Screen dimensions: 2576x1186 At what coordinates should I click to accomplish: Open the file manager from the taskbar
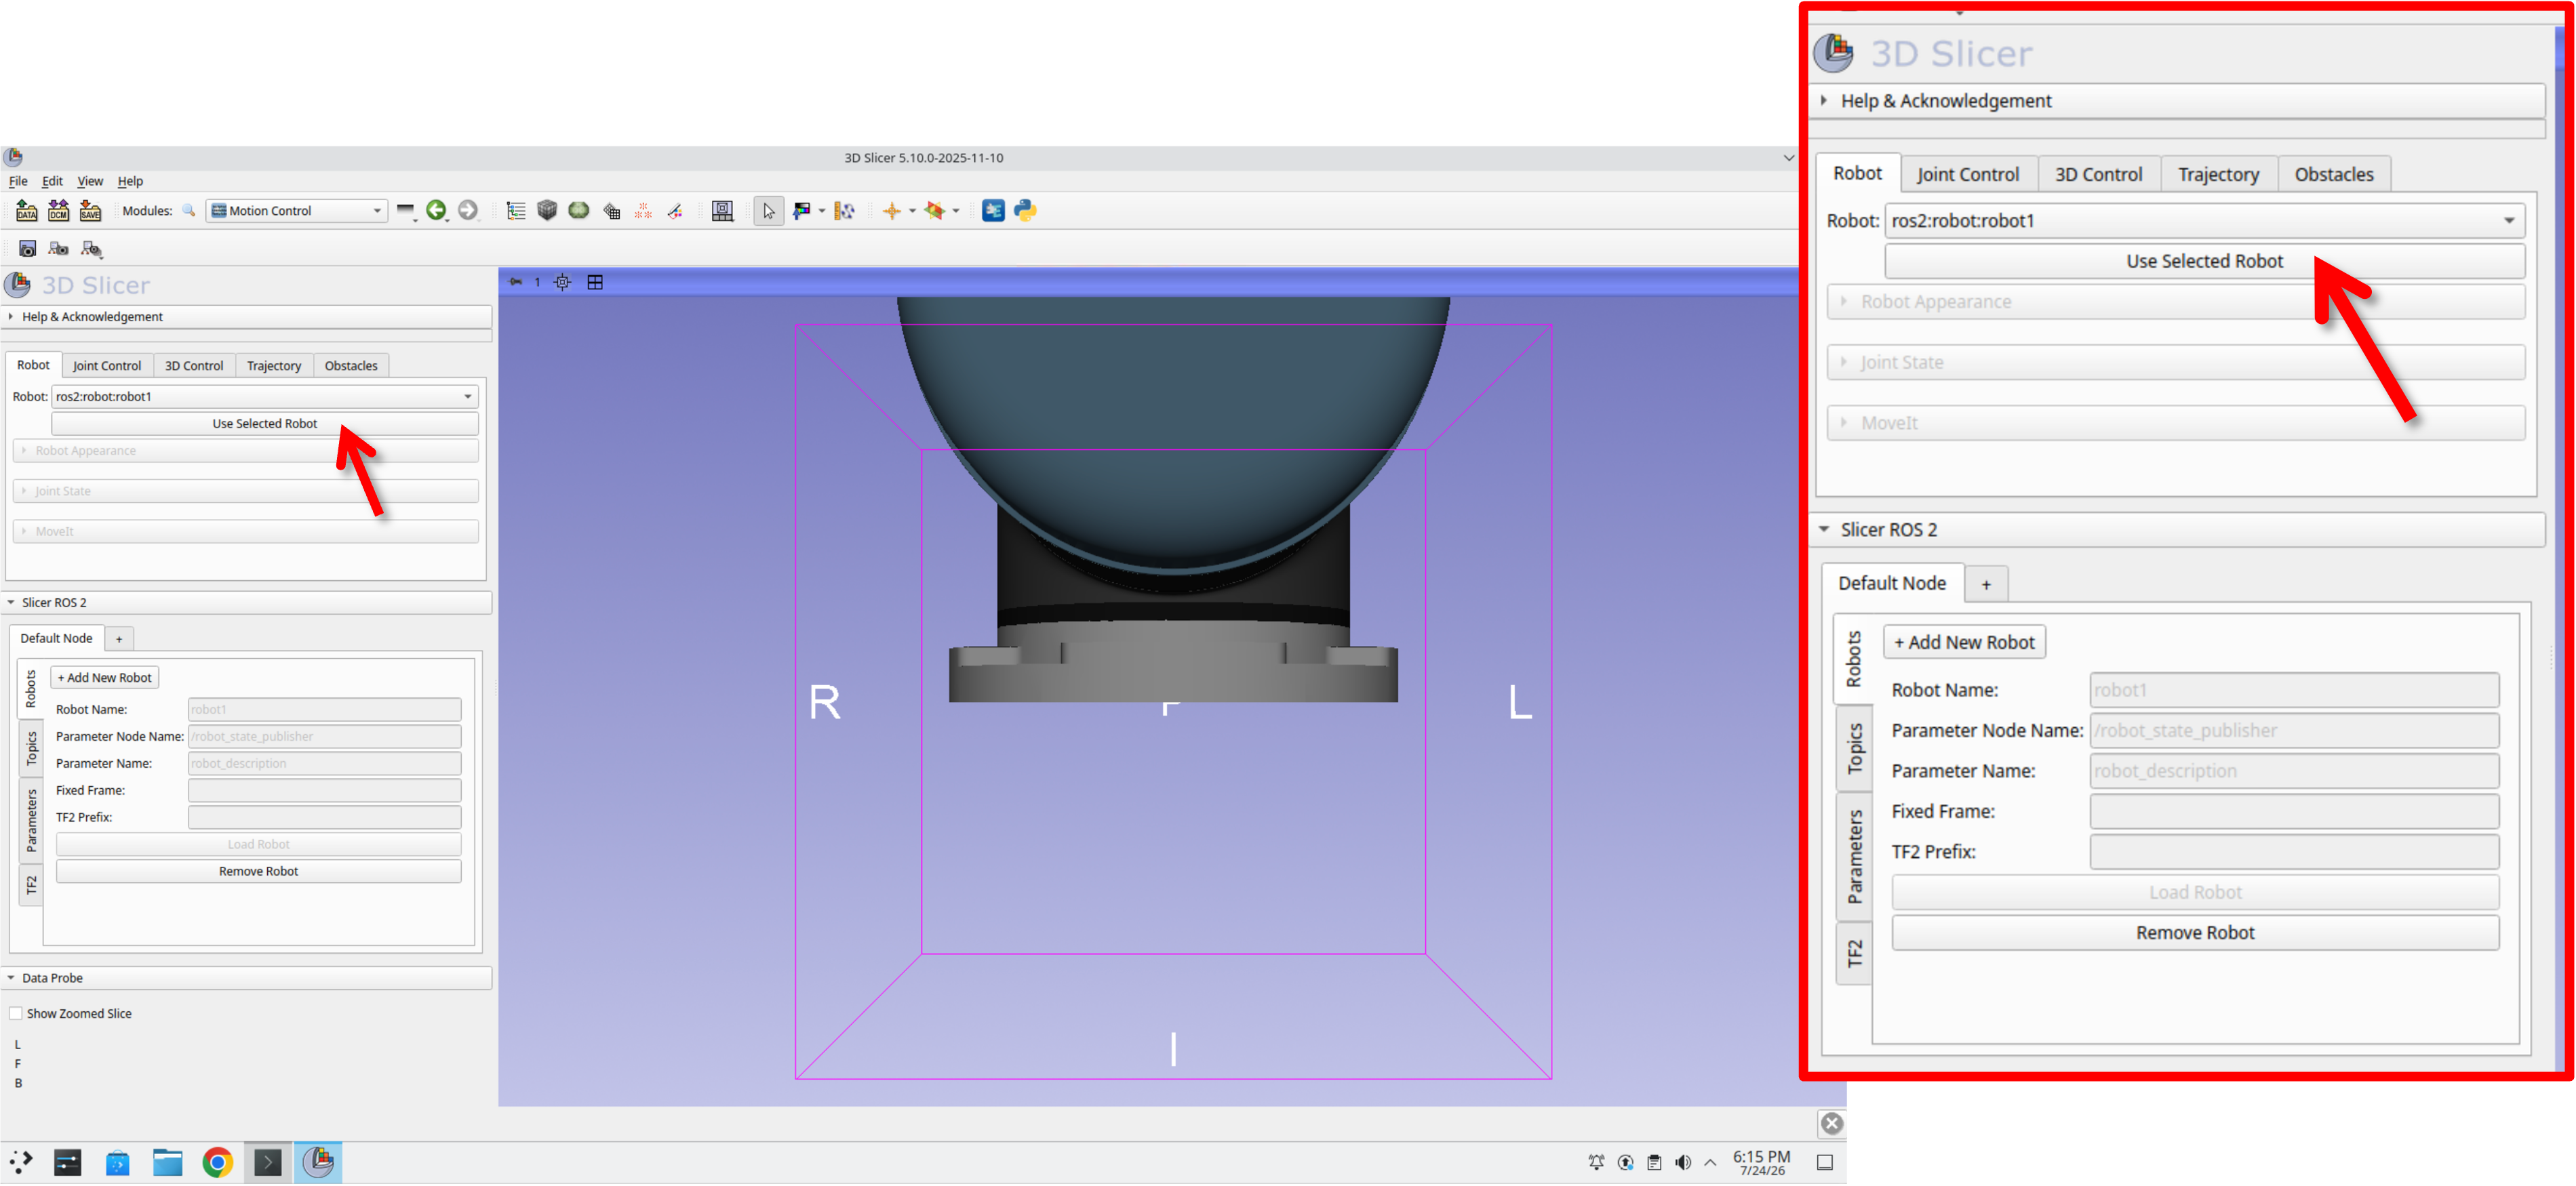point(167,1163)
